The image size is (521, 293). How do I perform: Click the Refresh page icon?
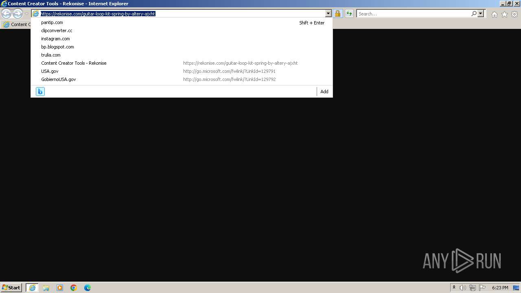click(349, 14)
